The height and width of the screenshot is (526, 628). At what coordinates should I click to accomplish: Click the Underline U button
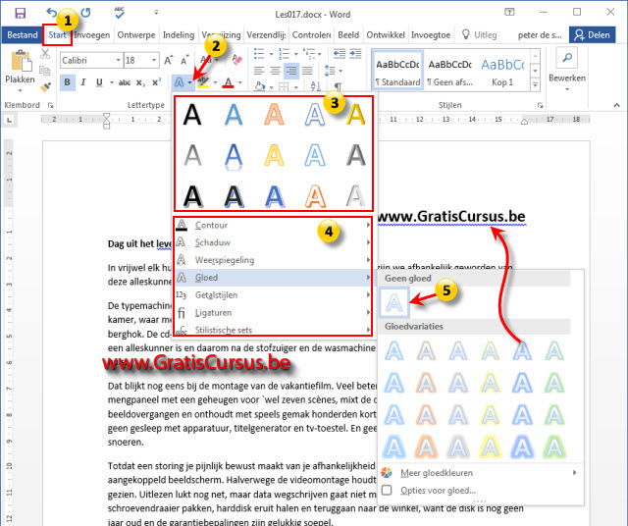click(x=99, y=82)
